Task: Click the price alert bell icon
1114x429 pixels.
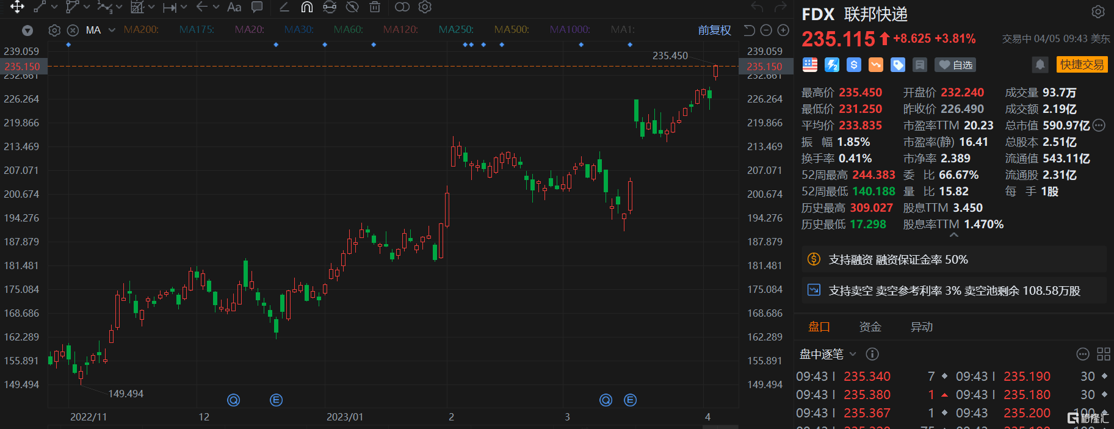Action: [x=1040, y=65]
